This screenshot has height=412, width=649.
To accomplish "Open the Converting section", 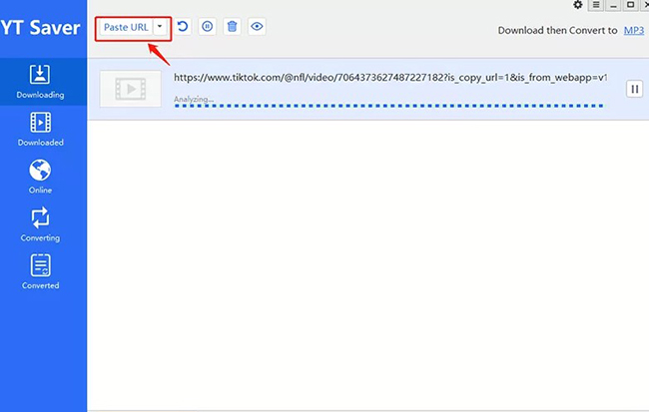I will click(41, 224).
